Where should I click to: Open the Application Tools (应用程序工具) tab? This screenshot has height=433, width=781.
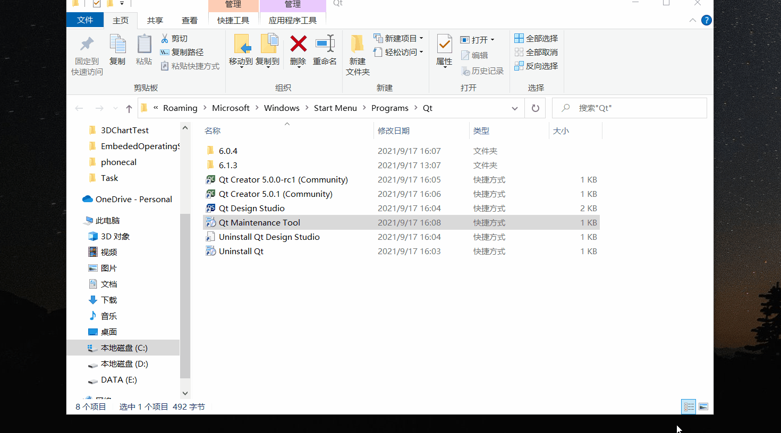[293, 20]
